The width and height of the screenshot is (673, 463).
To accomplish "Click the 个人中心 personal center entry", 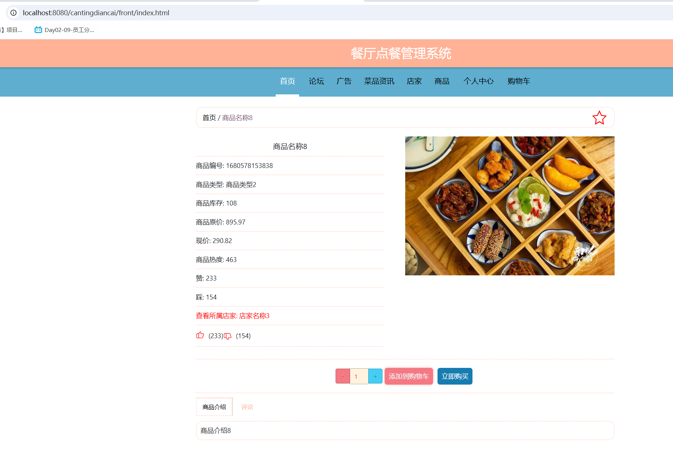I will (479, 81).
